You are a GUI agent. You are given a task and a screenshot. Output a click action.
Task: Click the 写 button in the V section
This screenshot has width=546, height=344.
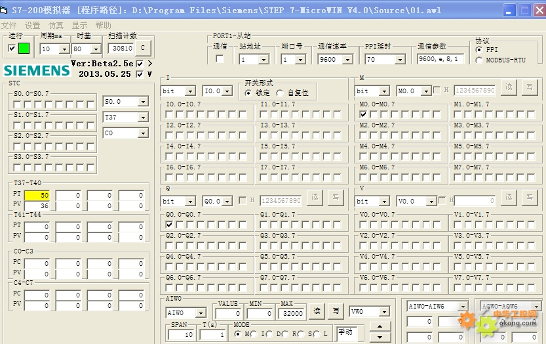530,197
